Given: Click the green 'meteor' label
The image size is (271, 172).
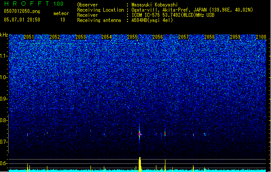Looking at the screenshot, I should (61, 13).
